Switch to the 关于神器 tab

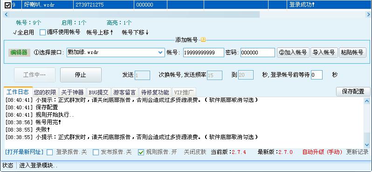[x=72, y=92]
